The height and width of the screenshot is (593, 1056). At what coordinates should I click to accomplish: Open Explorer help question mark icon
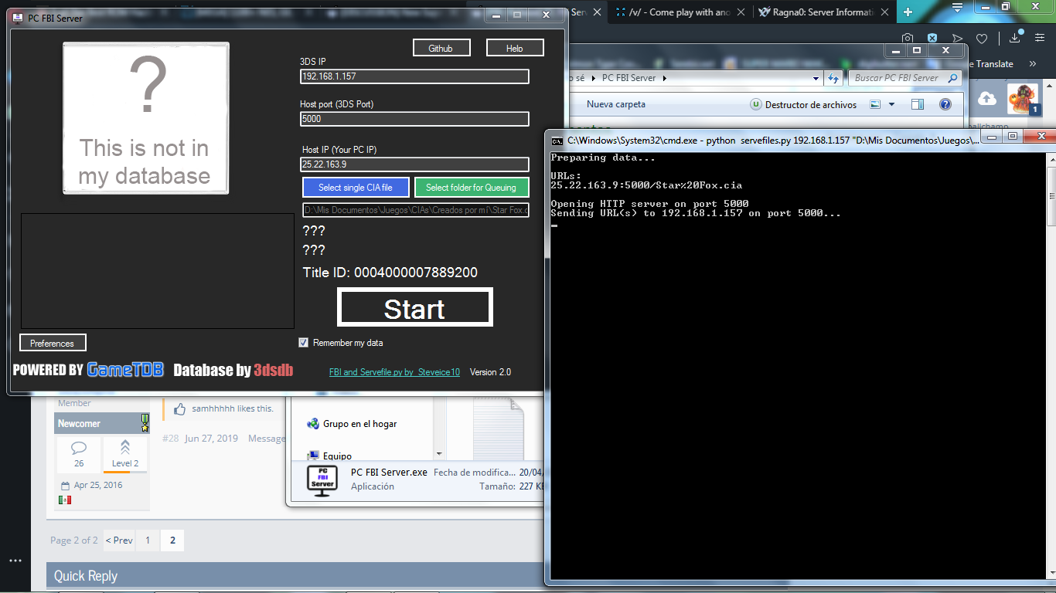(x=945, y=104)
